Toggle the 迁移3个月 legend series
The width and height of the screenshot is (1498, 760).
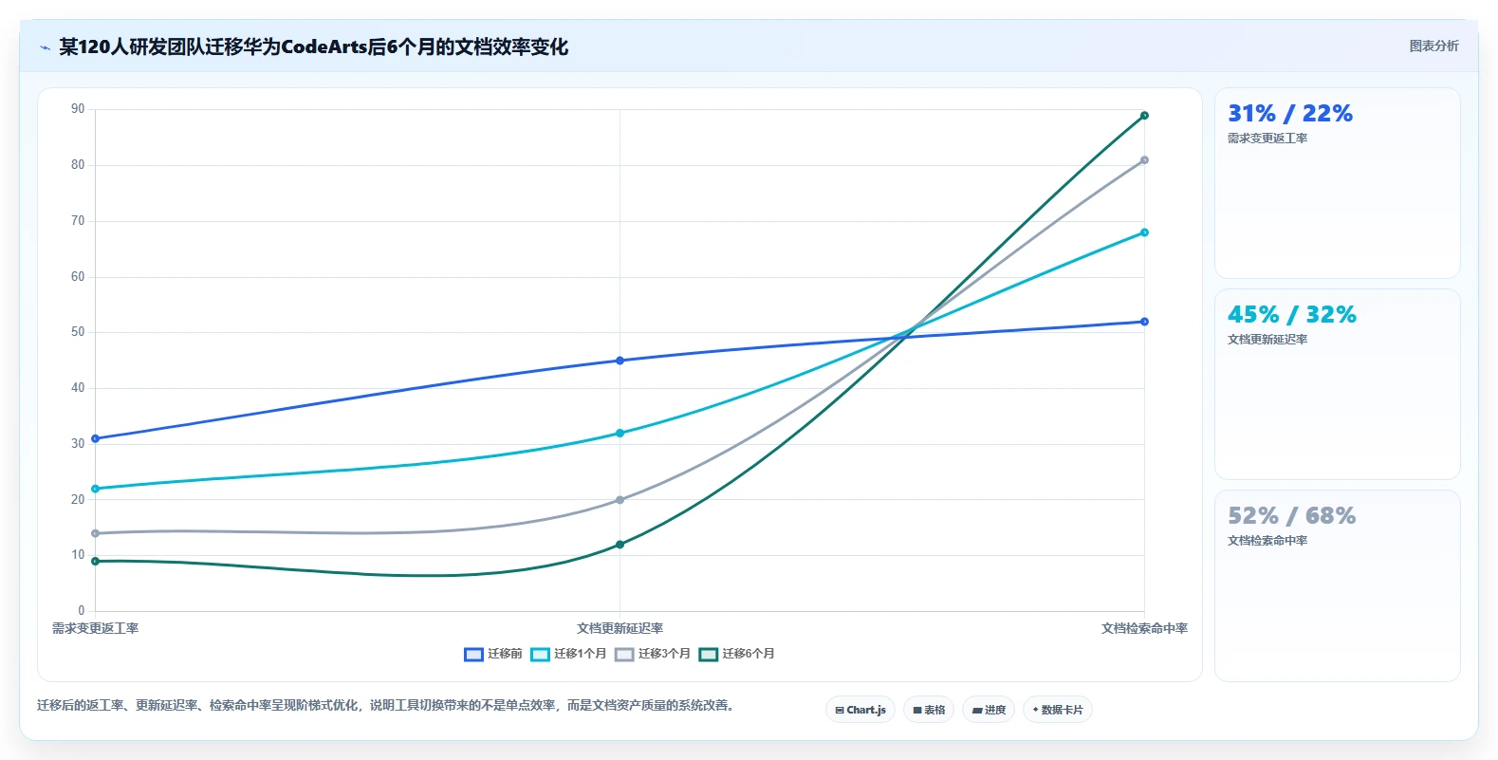(x=653, y=654)
